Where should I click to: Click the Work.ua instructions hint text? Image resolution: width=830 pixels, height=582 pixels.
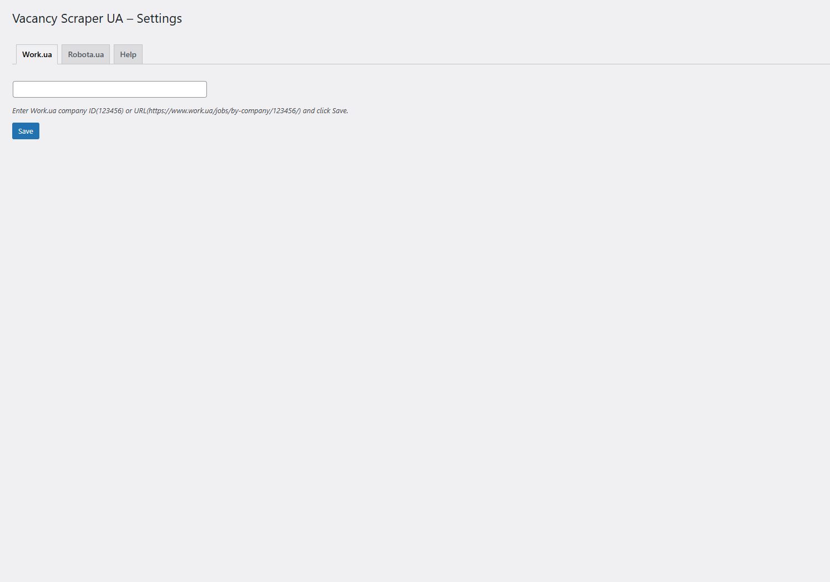click(x=180, y=111)
